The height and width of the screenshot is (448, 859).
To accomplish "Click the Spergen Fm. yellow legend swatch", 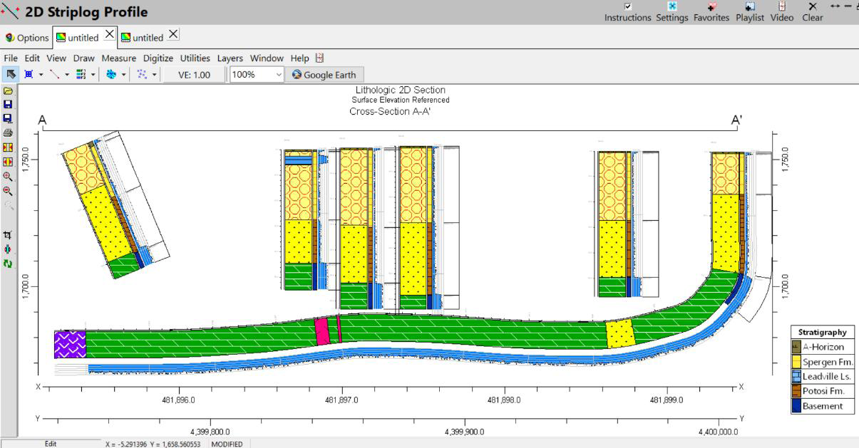I will tap(796, 362).
